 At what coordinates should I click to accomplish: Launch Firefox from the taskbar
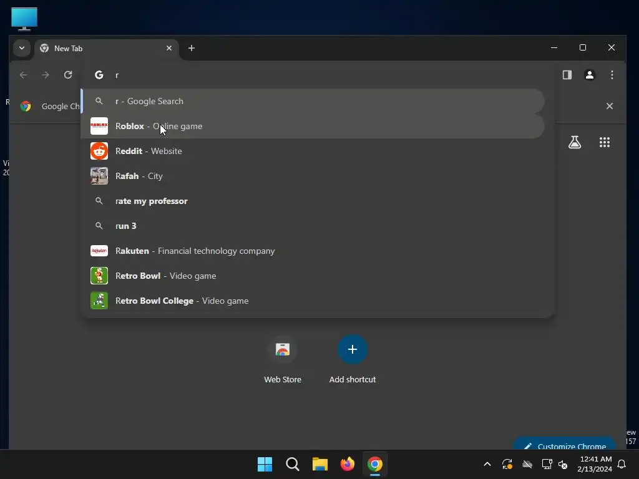347,464
